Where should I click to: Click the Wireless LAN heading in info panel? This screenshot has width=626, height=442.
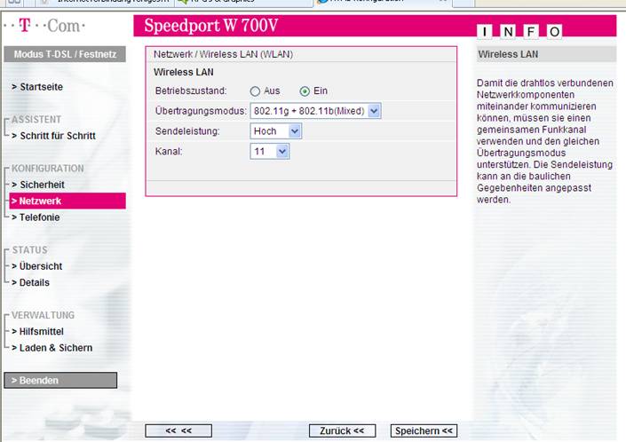click(508, 54)
